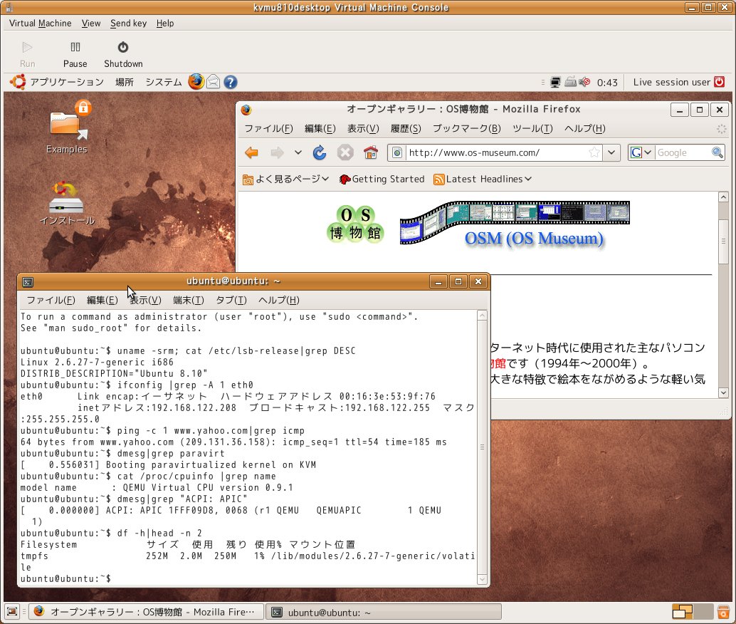Open Firefox 履歴(S) history menu
The height and width of the screenshot is (624, 736).
(x=406, y=128)
